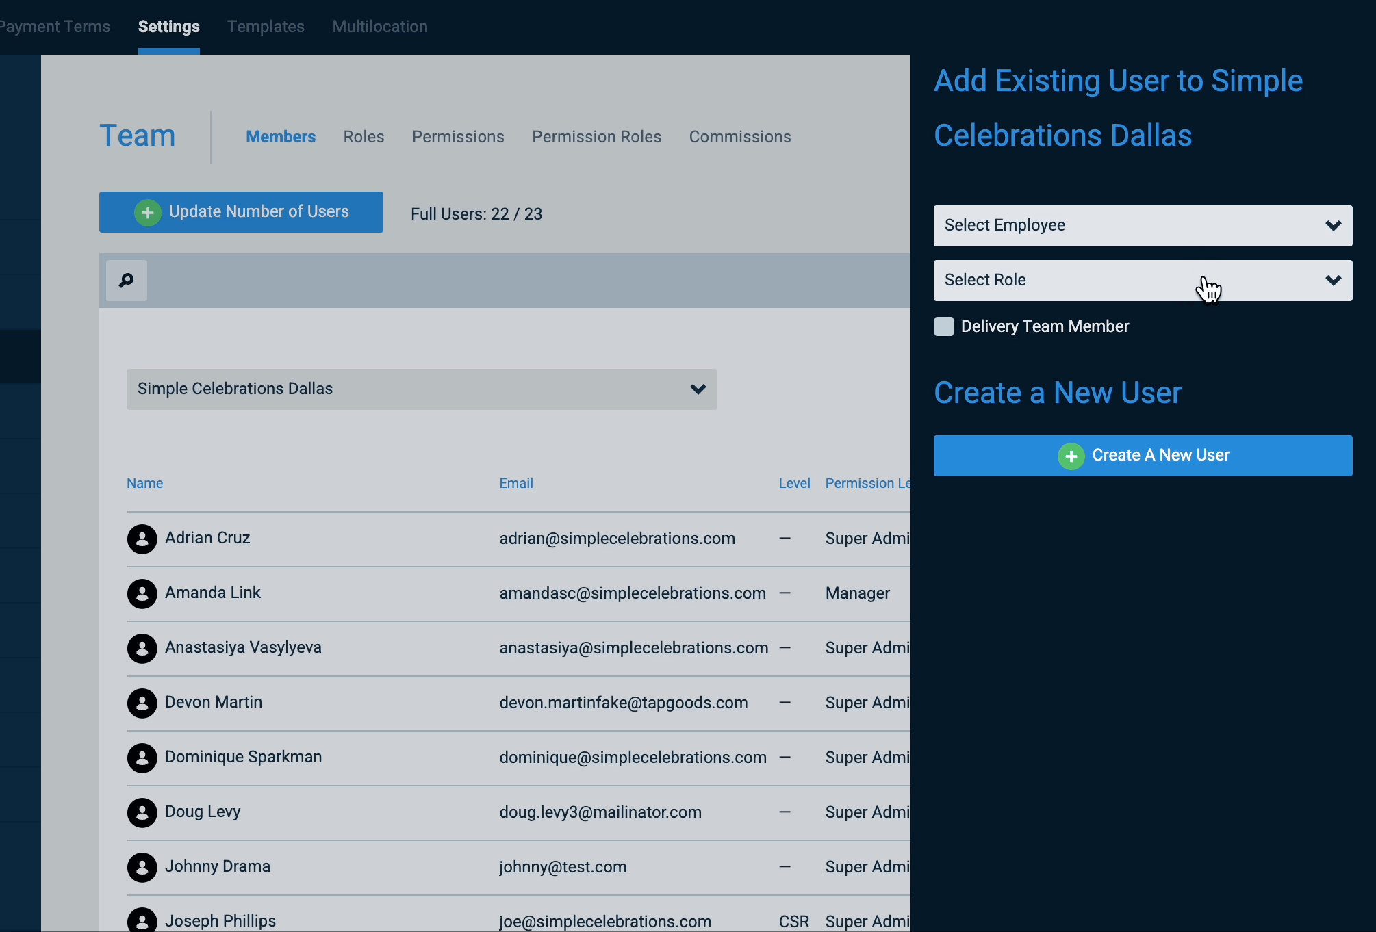
Task: Click Joseph Phillips' avatar icon
Action: 142,920
